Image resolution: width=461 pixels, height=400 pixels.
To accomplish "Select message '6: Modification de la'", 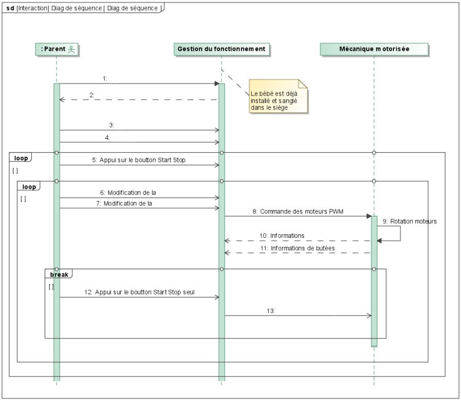I will [x=128, y=193].
